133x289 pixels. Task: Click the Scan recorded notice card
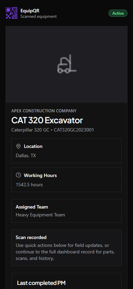coord(66,248)
